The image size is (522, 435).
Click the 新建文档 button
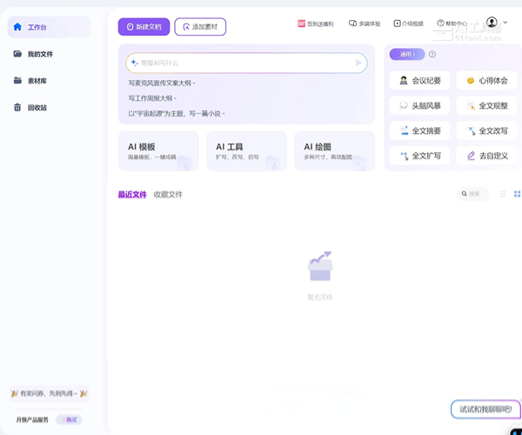pos(144,27)
